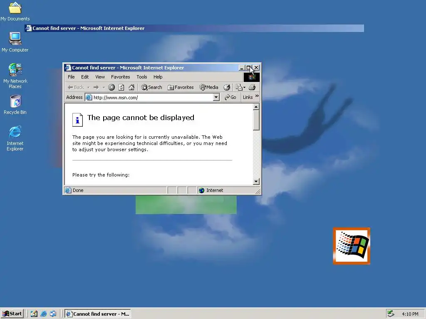Select the My Network Places desktop icon

click(15, 76)
